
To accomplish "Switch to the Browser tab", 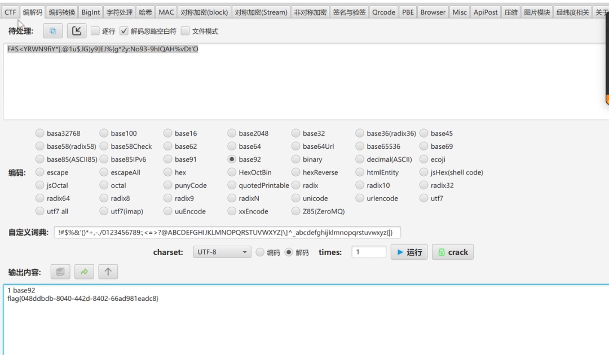I will point(433,11).
